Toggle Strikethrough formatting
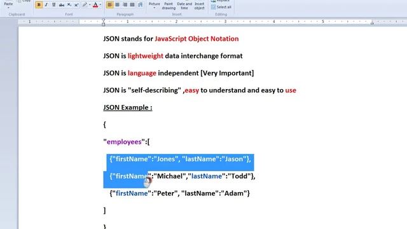The image size is (407, 229). (x=62, y=4)
